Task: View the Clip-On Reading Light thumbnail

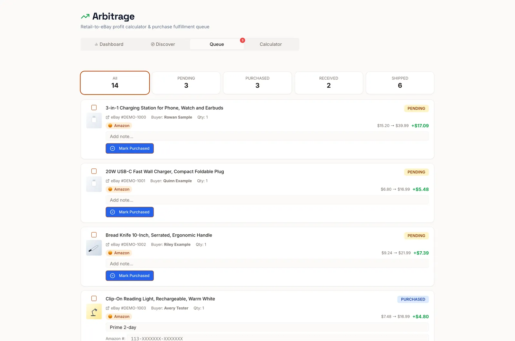Action: [x=94, y=311]
